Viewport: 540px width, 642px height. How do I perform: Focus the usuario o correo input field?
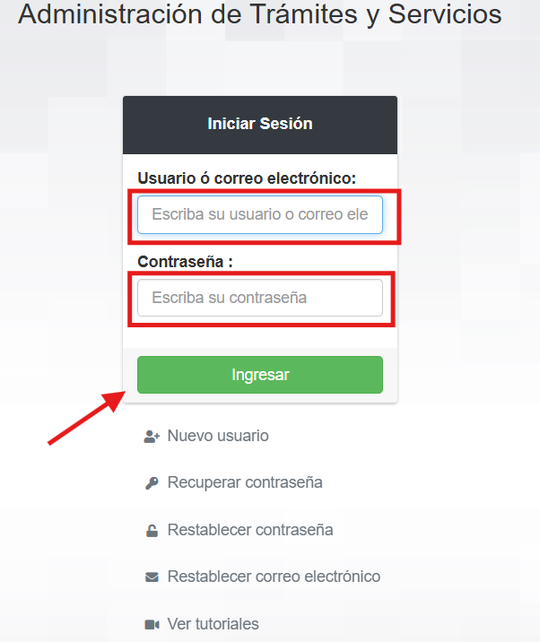260,215
